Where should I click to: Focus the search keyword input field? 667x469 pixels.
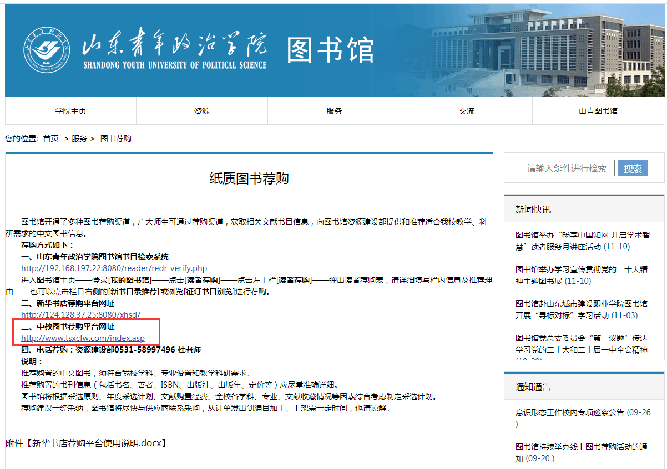point(567,168)
